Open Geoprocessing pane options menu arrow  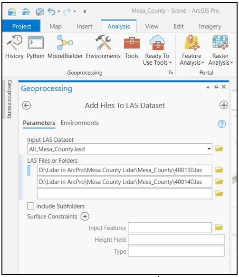coord(208,88)
